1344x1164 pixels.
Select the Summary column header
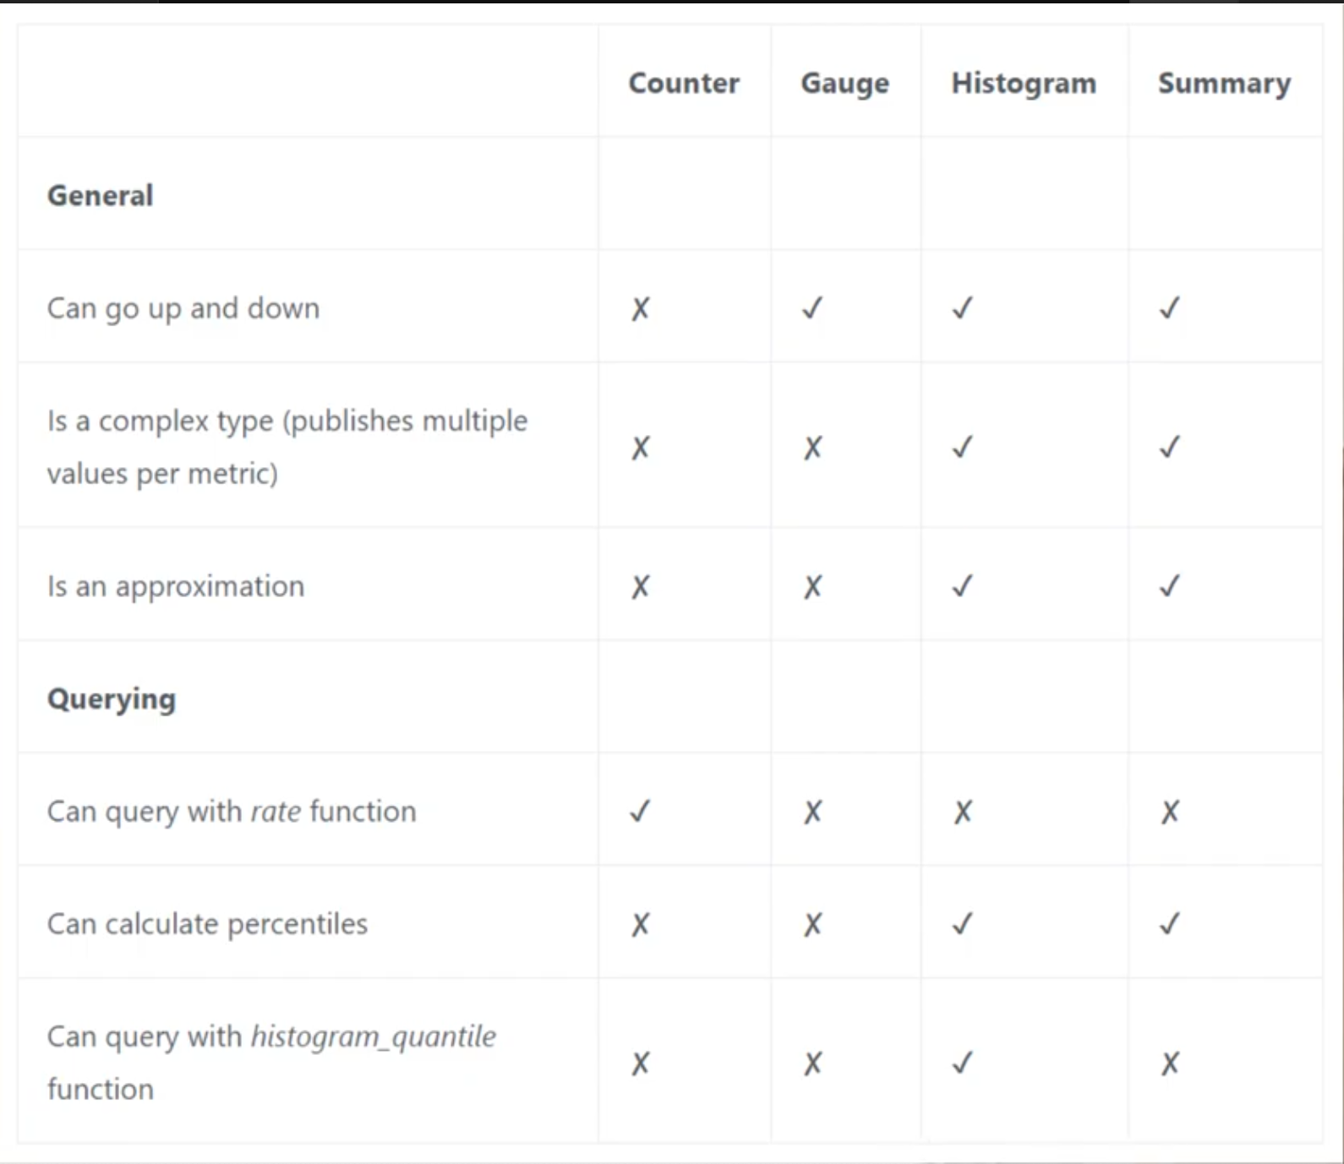click(1224, 83)
